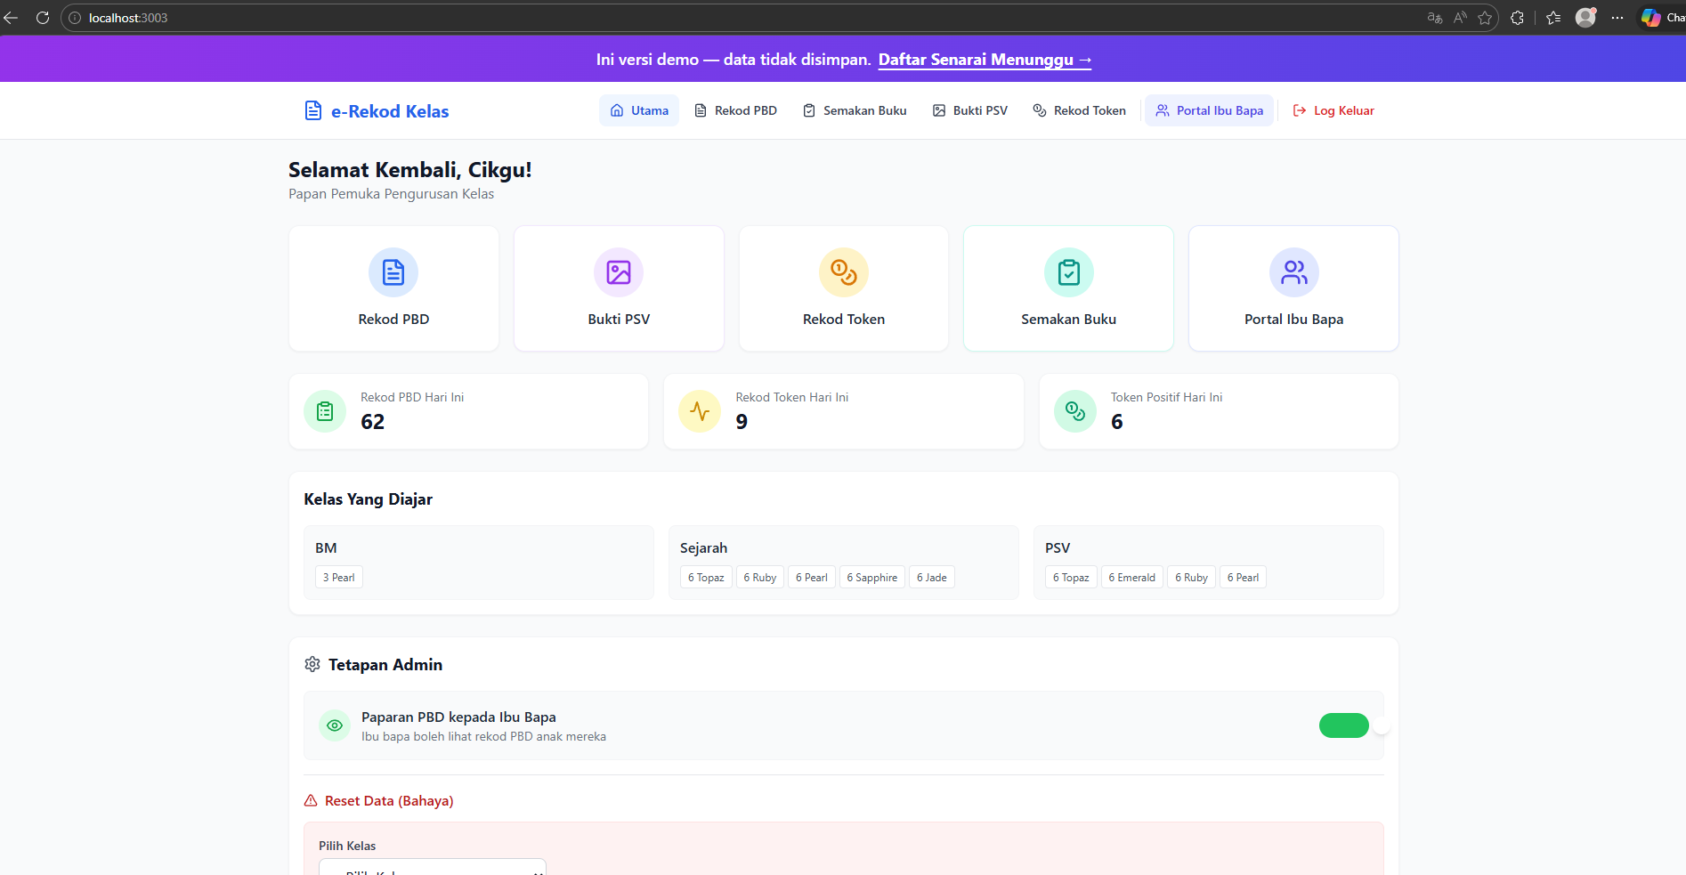1686x875 pixels.
Task: Open the Bukti PSV image icon card
Action: (619, 288)
